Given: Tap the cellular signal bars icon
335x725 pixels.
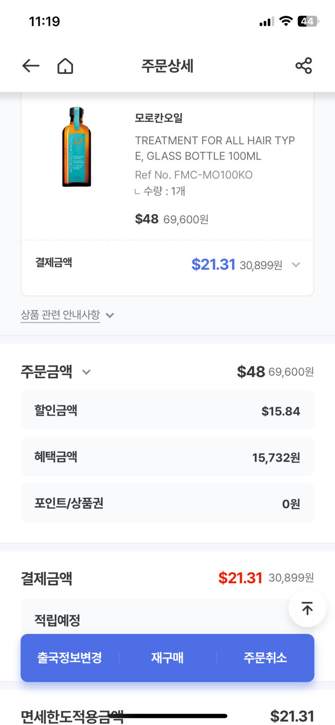Looking at the screenshot, I should tap(266, 22).
